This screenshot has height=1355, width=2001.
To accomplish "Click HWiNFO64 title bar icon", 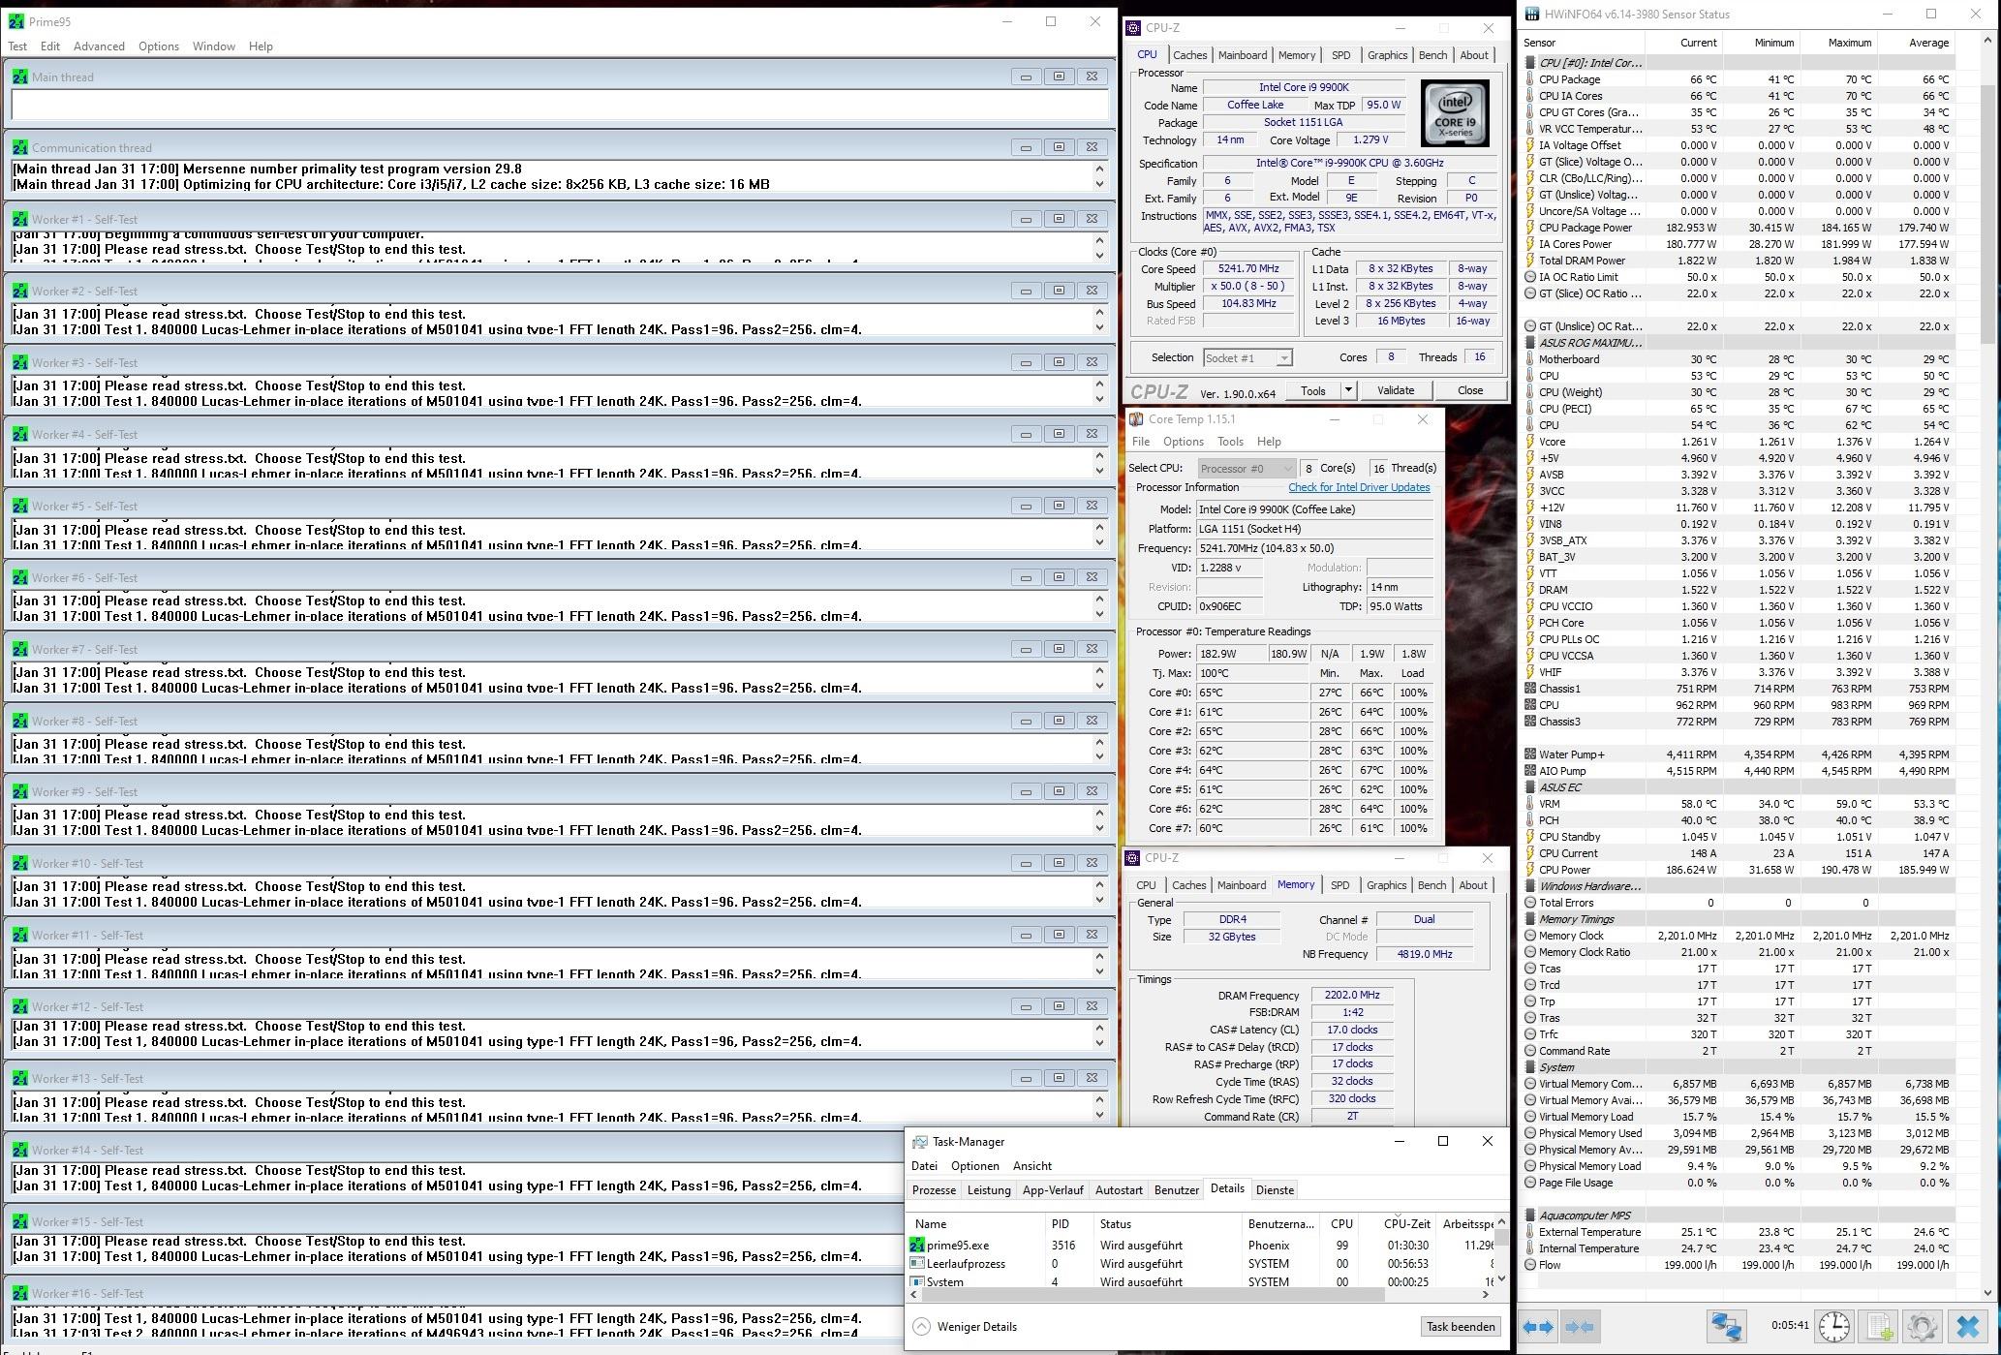I will point(1532,15).
